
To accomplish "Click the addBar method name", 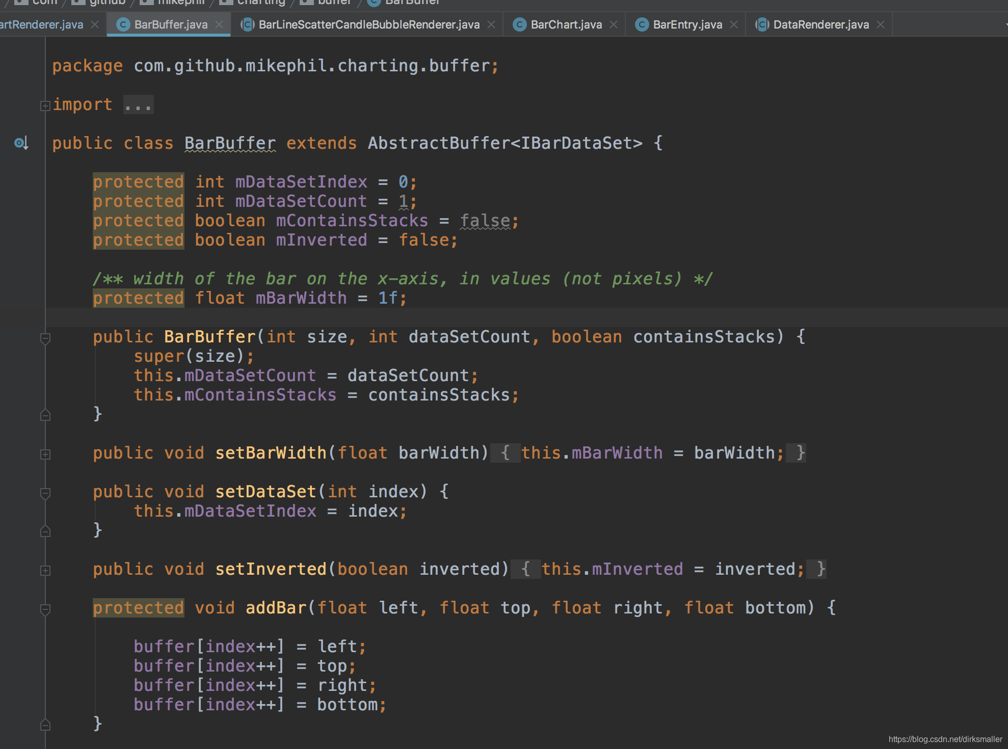I will (276, 608).
